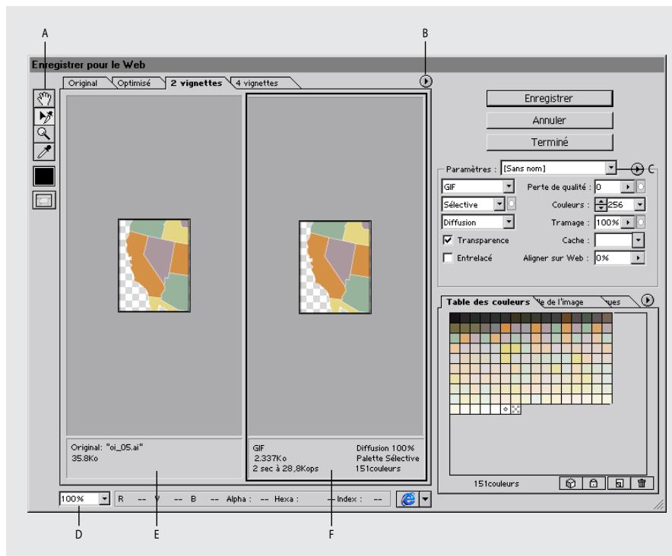Switch to the Taille de l'image tab
The image size is (672, 556).
561,302
